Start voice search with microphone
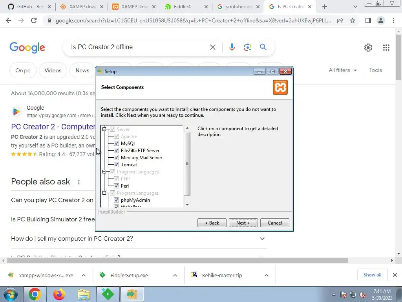The height and width of the screenshot is (302, 402). point(232,47)
